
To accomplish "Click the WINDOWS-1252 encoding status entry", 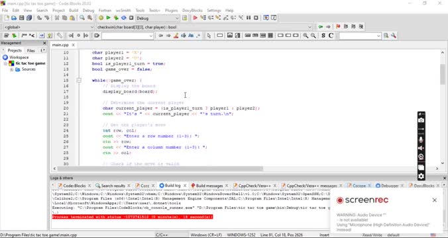I will point(241,235).
